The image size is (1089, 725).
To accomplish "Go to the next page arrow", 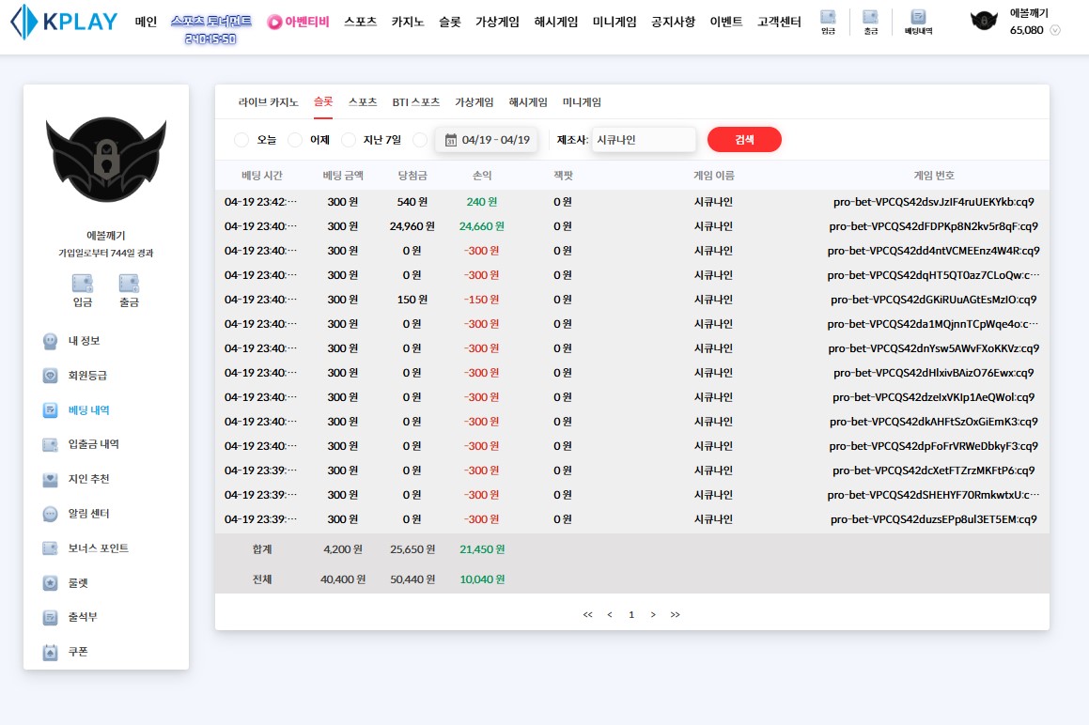I will (x=653, y=614).
